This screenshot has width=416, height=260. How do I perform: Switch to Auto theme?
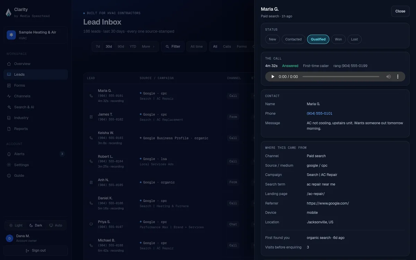tap(55, 225)
